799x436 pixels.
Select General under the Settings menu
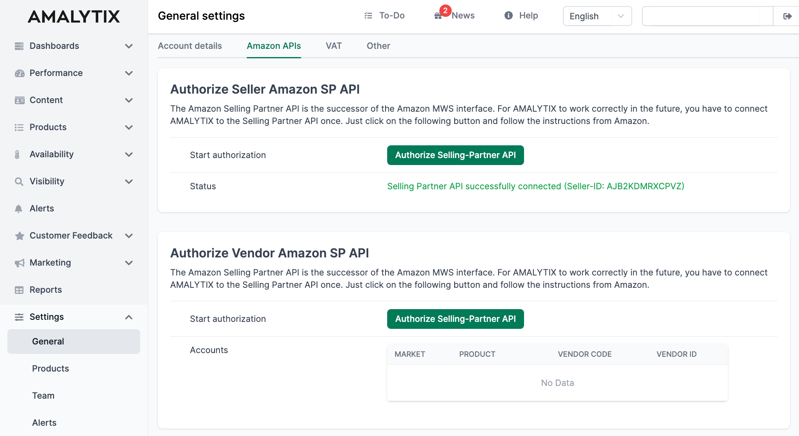[48, 341]
